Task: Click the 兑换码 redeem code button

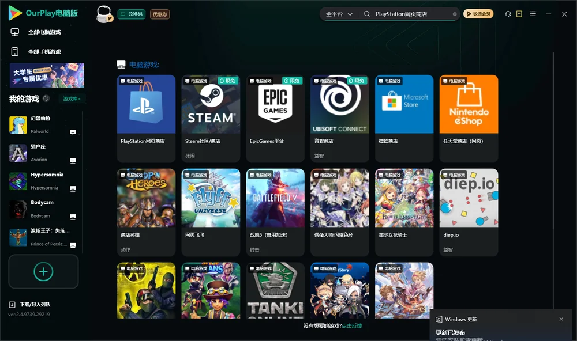Action: [132, 14]
